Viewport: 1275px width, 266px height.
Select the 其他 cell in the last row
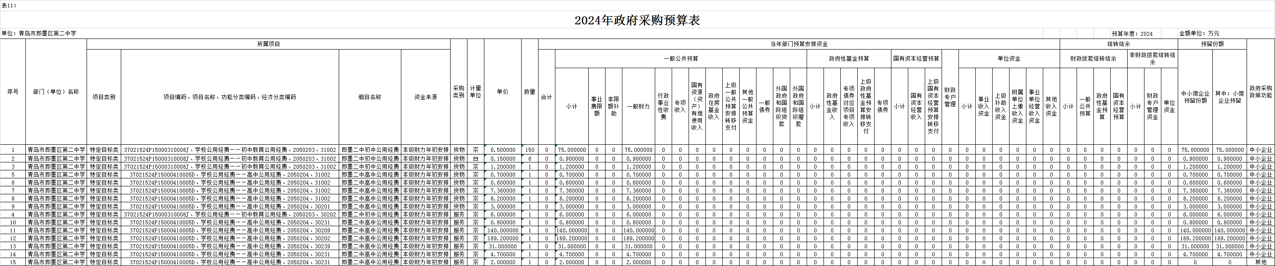click(1260, 262)
